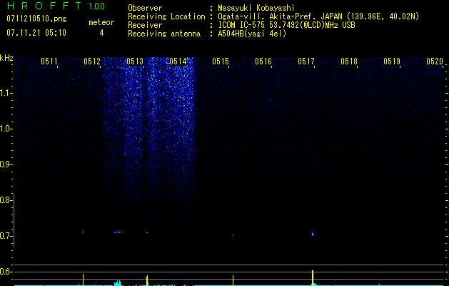
Task: Select antenna value A504HB(yagi 4el)
Action: click(252, 34)
